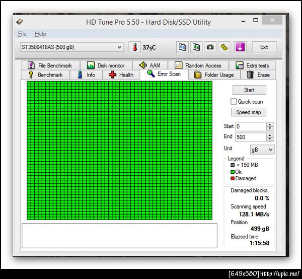Switch to the Health tab
This screenshot has height=279, width=302.
click(x=121, y=75)
